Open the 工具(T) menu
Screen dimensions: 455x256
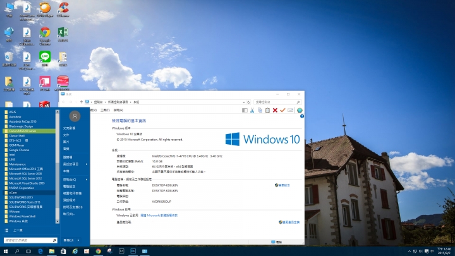click(x=105, y=110)
